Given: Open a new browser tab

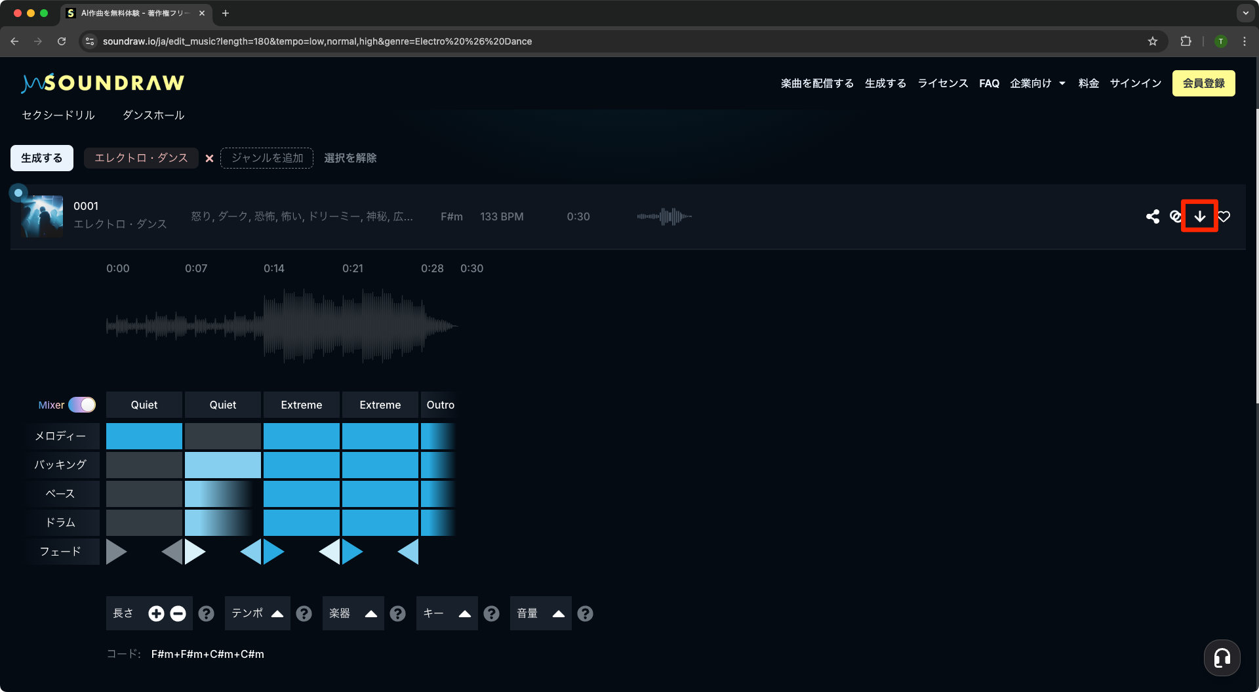Looking at the screenshot, I should pos(225,13).
